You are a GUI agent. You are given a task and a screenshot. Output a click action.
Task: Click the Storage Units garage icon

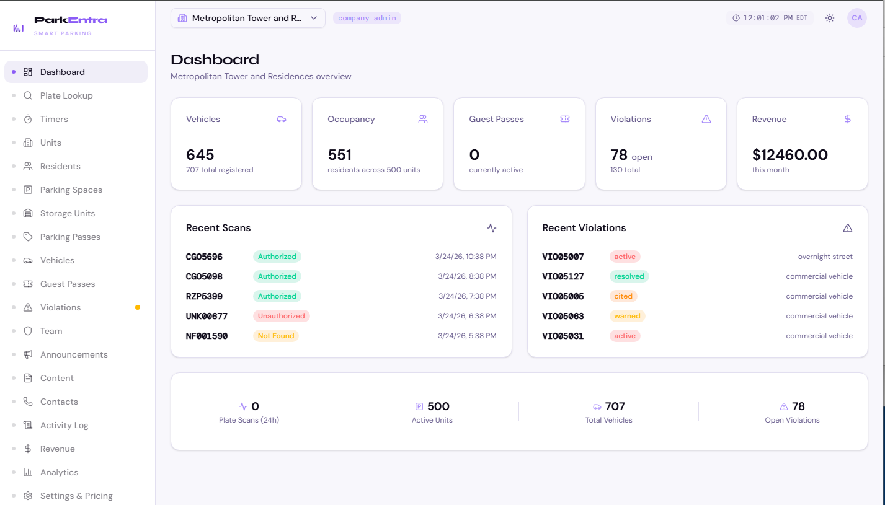pyautogui.click(x=28, y=213)
